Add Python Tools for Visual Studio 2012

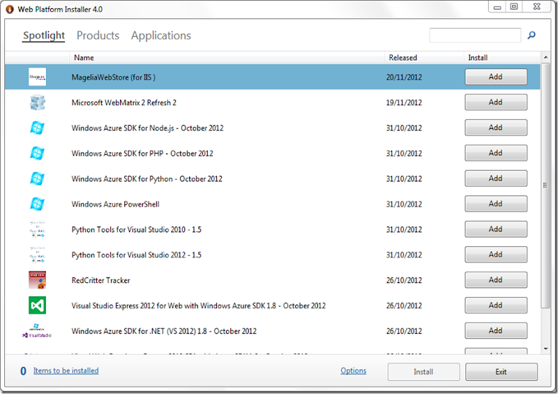pos(496,255)
